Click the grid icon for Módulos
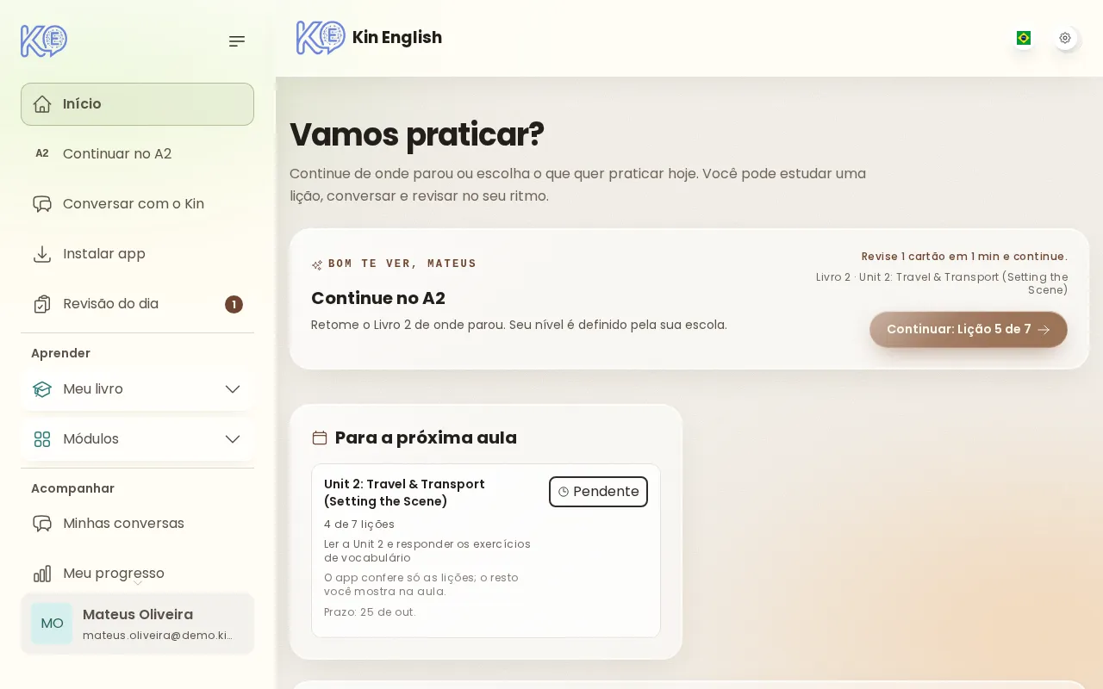The width and height of the screenshot is (1103, 689). pyautogui.click(x=42, y=439)
